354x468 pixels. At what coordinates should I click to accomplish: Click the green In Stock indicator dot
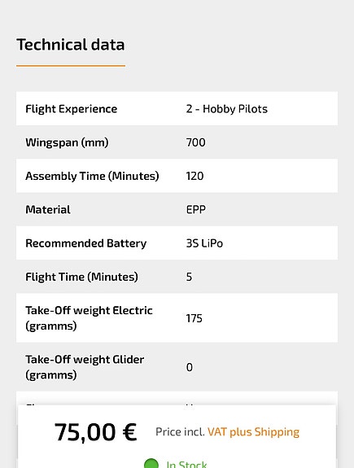(151, 463)
